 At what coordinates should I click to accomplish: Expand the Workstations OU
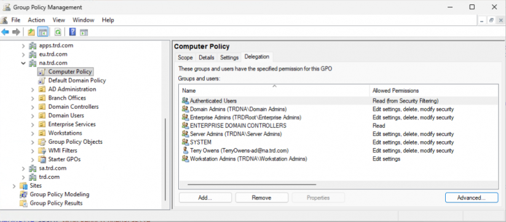click(33, 133)
